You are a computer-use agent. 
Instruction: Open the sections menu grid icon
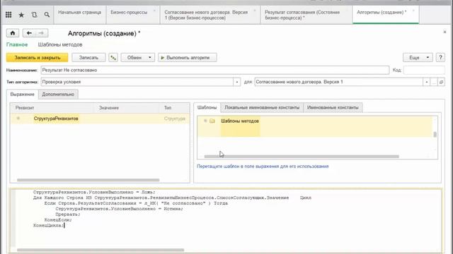click(8, 15)
